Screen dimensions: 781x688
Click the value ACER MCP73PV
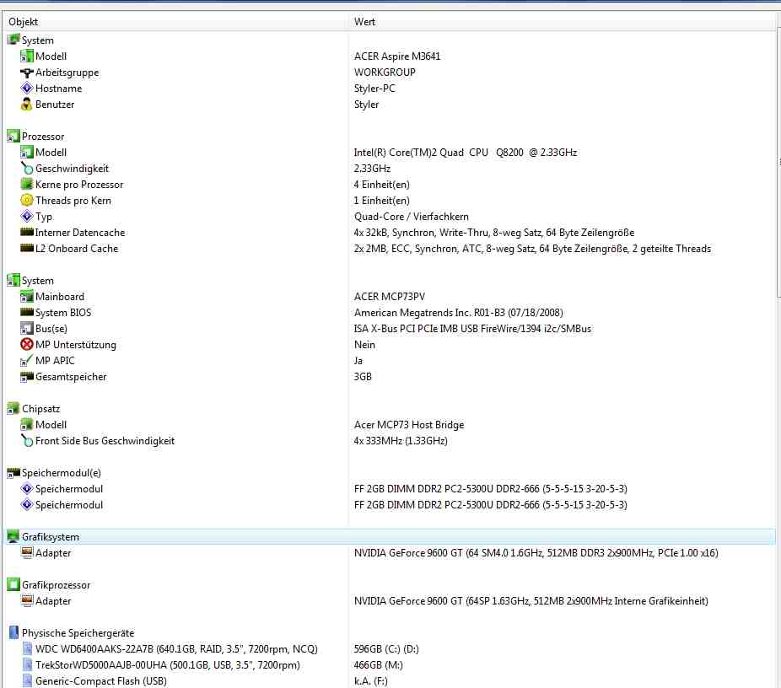pyautogui.click(x=390, y=296)
